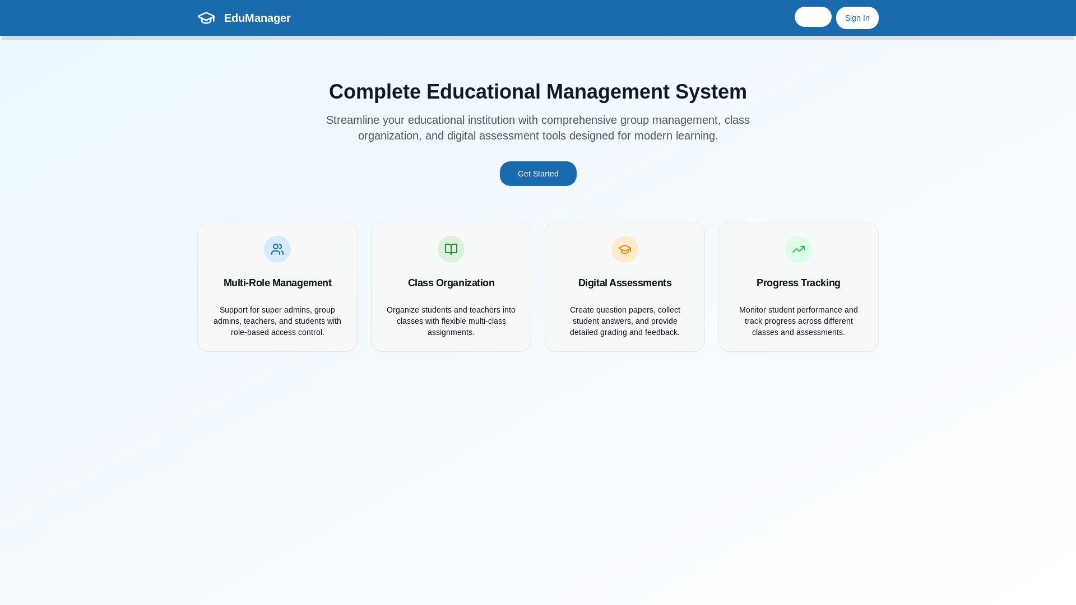Select the Multi-Role Management heading
This screenshot has width=1076, height=605.
(x=277, y=283)
